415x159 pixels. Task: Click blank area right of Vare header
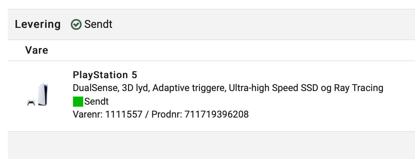pyautogui.click(x=232, y=51)
